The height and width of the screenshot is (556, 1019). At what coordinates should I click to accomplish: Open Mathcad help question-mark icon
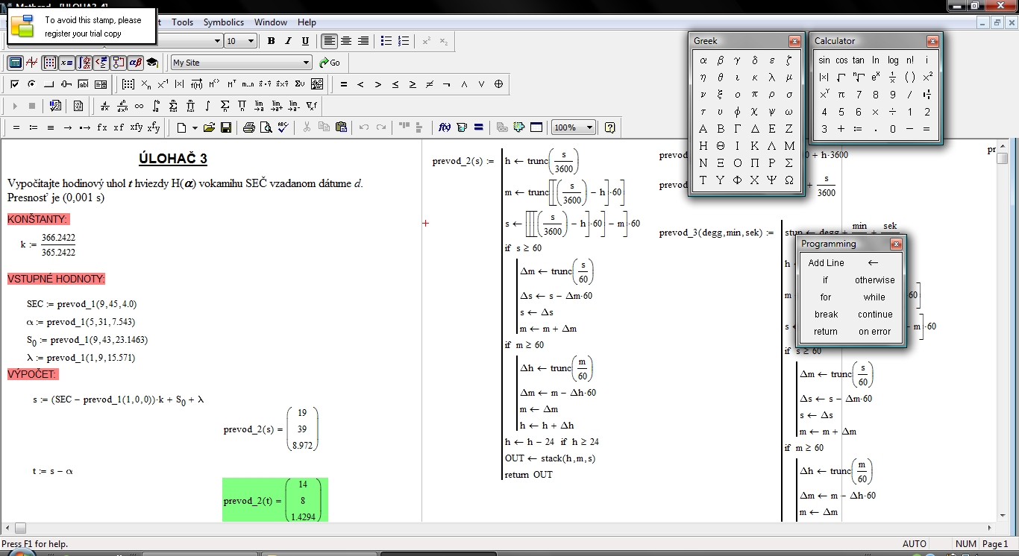tap(609, 127)
